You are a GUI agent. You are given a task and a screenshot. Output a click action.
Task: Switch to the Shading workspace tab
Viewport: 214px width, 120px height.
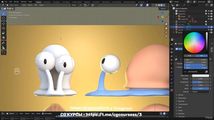pos(87,2)
